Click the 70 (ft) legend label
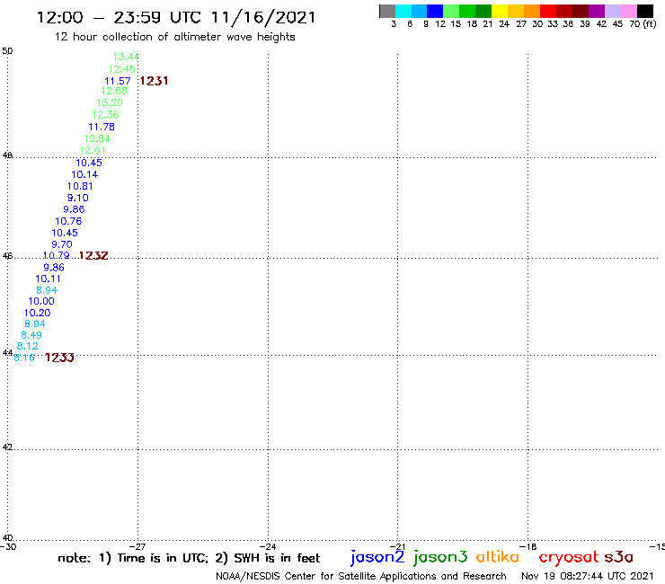Image resolution: width=665 pixels, height=584 pixels. 643,23
